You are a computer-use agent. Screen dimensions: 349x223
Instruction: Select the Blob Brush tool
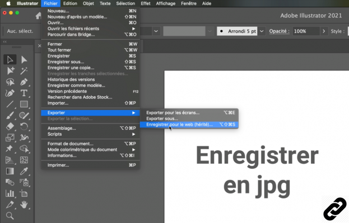[x=24, y=115]
